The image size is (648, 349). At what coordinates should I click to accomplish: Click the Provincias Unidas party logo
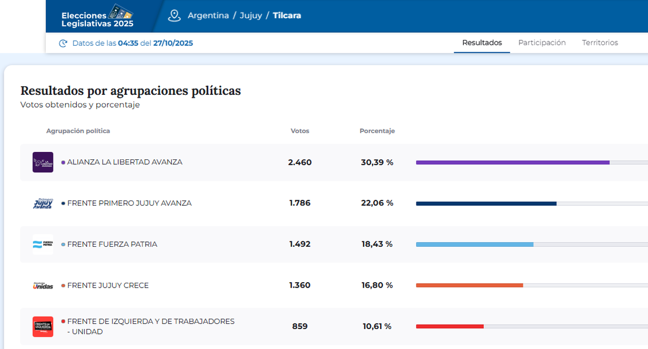click(x=43, y=285)
